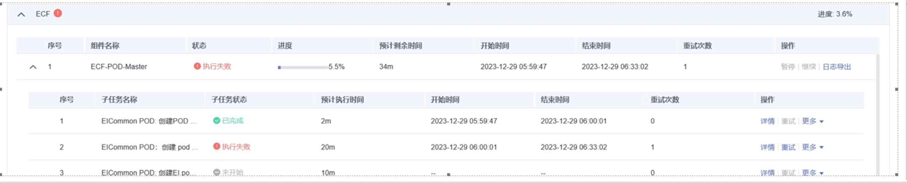Click the 执行失败 status icon for ECF-POD-Master
This screenshot has width=907, height=183.
pos(197,66)
